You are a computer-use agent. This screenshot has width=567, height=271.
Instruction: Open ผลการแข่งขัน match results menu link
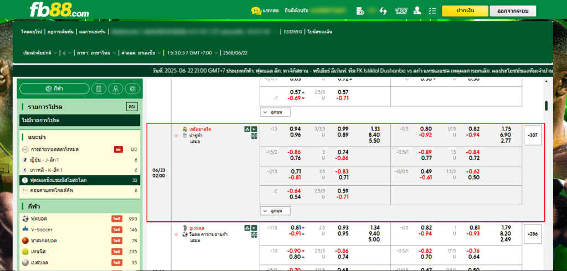92,32
